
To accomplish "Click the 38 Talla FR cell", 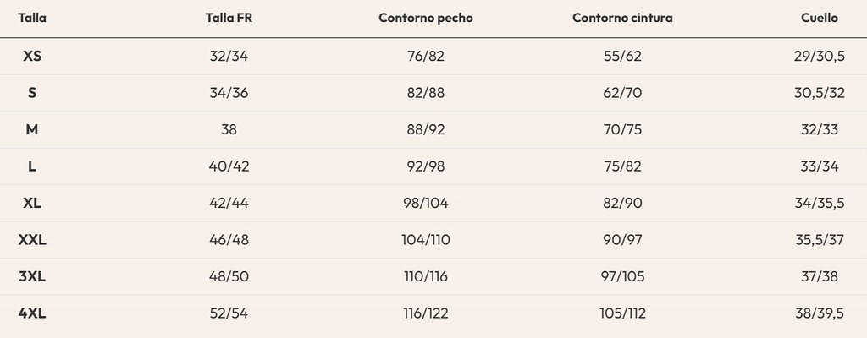I will coord(229,129).
